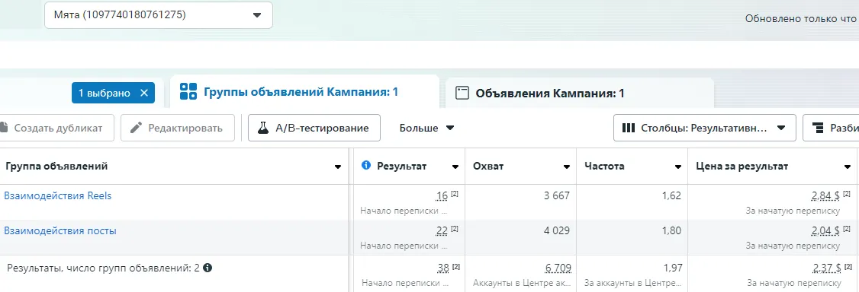Click the Разбивка breakdown button
The image size is (859, 292).
point(831,129)
